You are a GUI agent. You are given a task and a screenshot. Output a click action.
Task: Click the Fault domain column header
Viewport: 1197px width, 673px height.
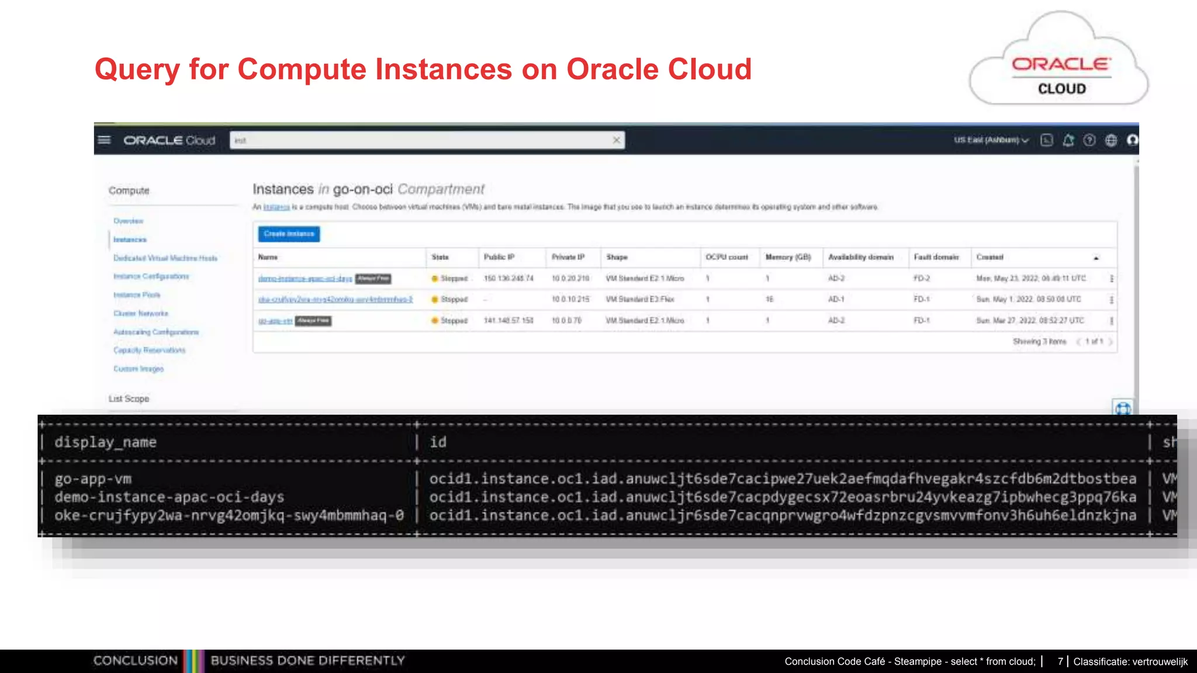point(936,257)
